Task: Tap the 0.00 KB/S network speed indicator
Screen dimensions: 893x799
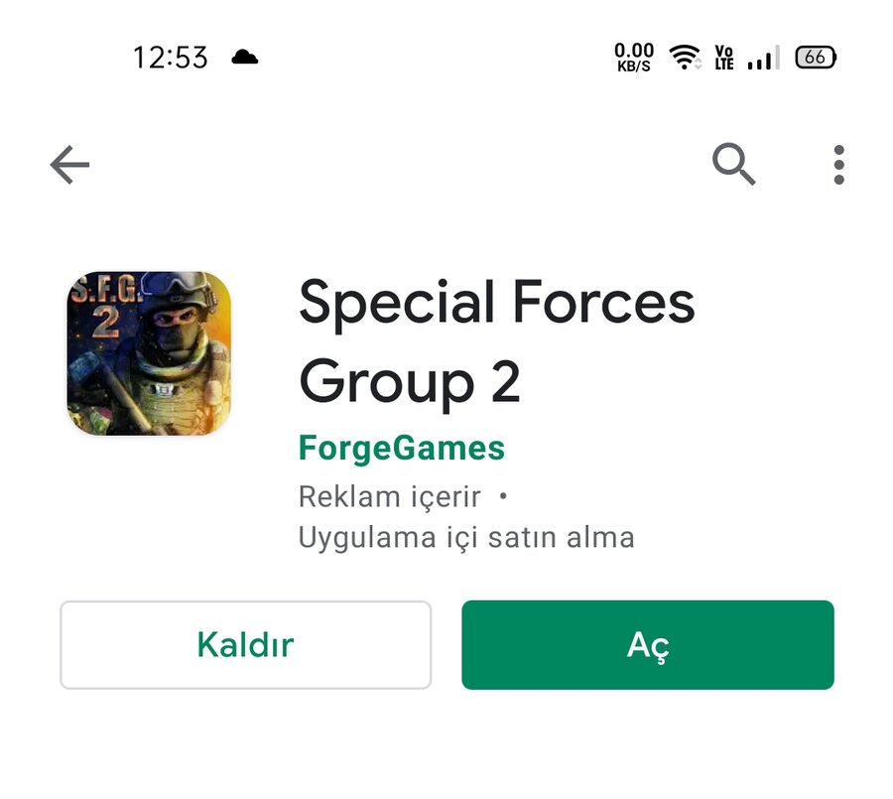Action: click(634, 57)
